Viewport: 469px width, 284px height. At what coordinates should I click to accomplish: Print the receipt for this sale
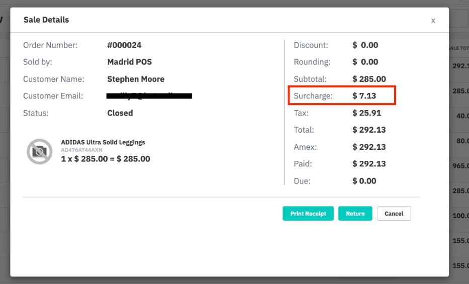(x=308, y=214)
